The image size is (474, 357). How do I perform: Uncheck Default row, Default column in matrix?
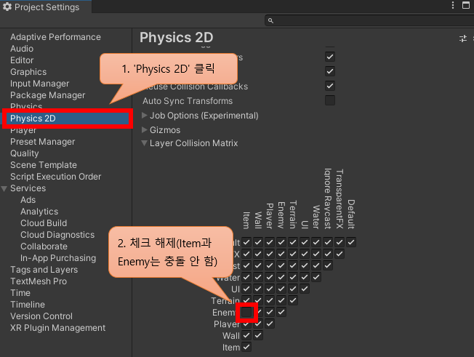click(x=351, y=242)
